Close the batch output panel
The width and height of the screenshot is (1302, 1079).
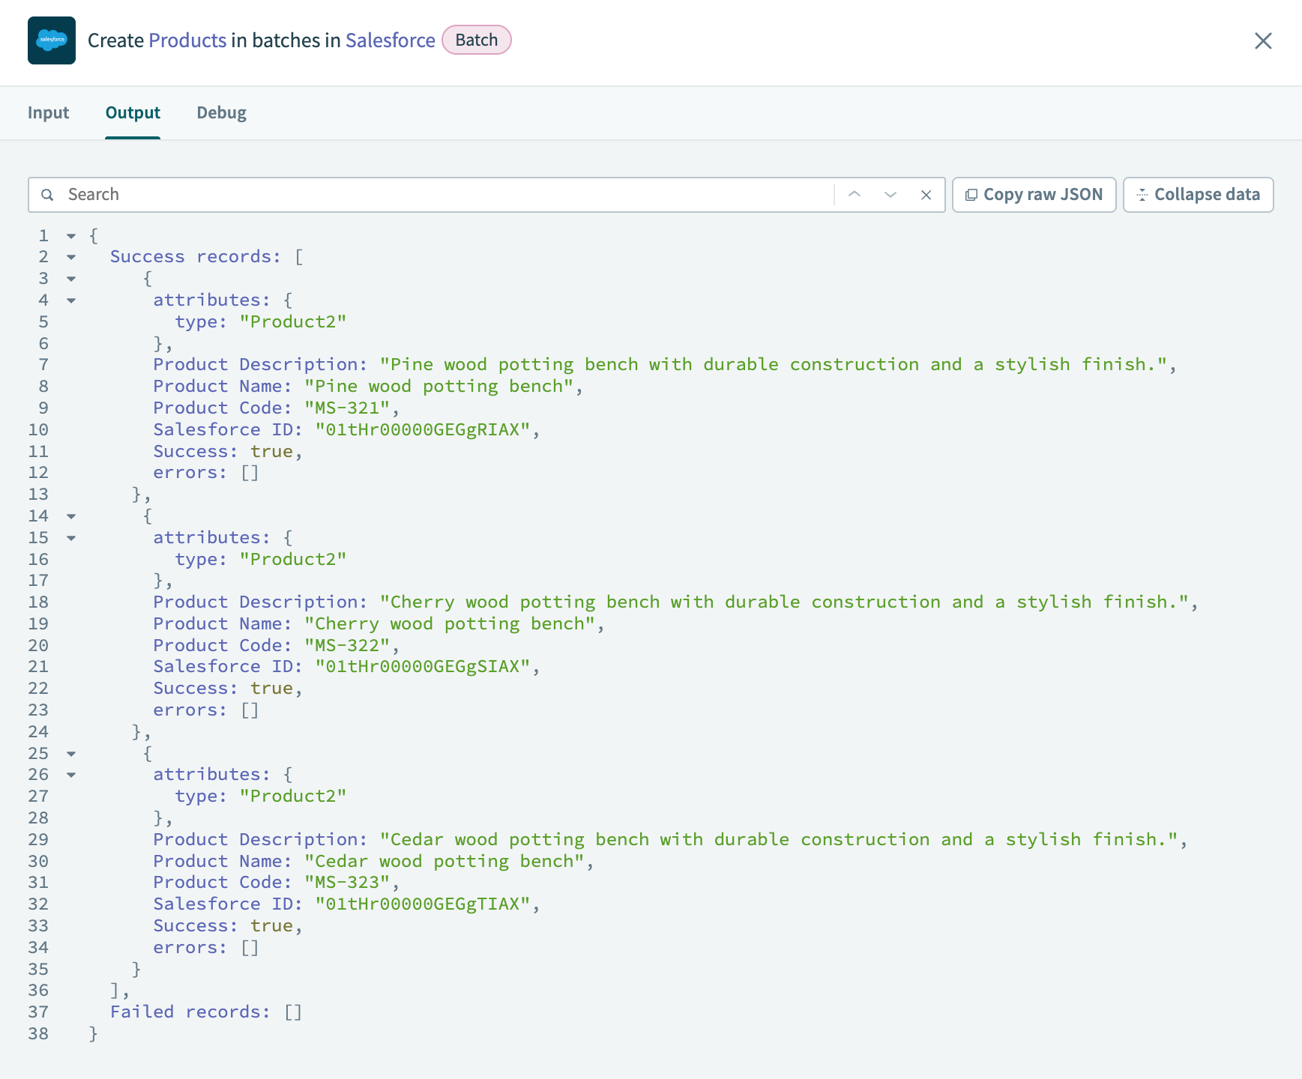coord(1264,41)
